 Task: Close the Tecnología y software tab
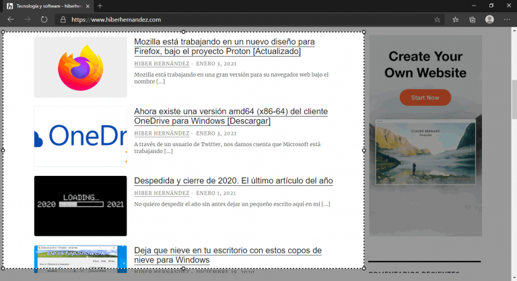[x=87, y=6]
